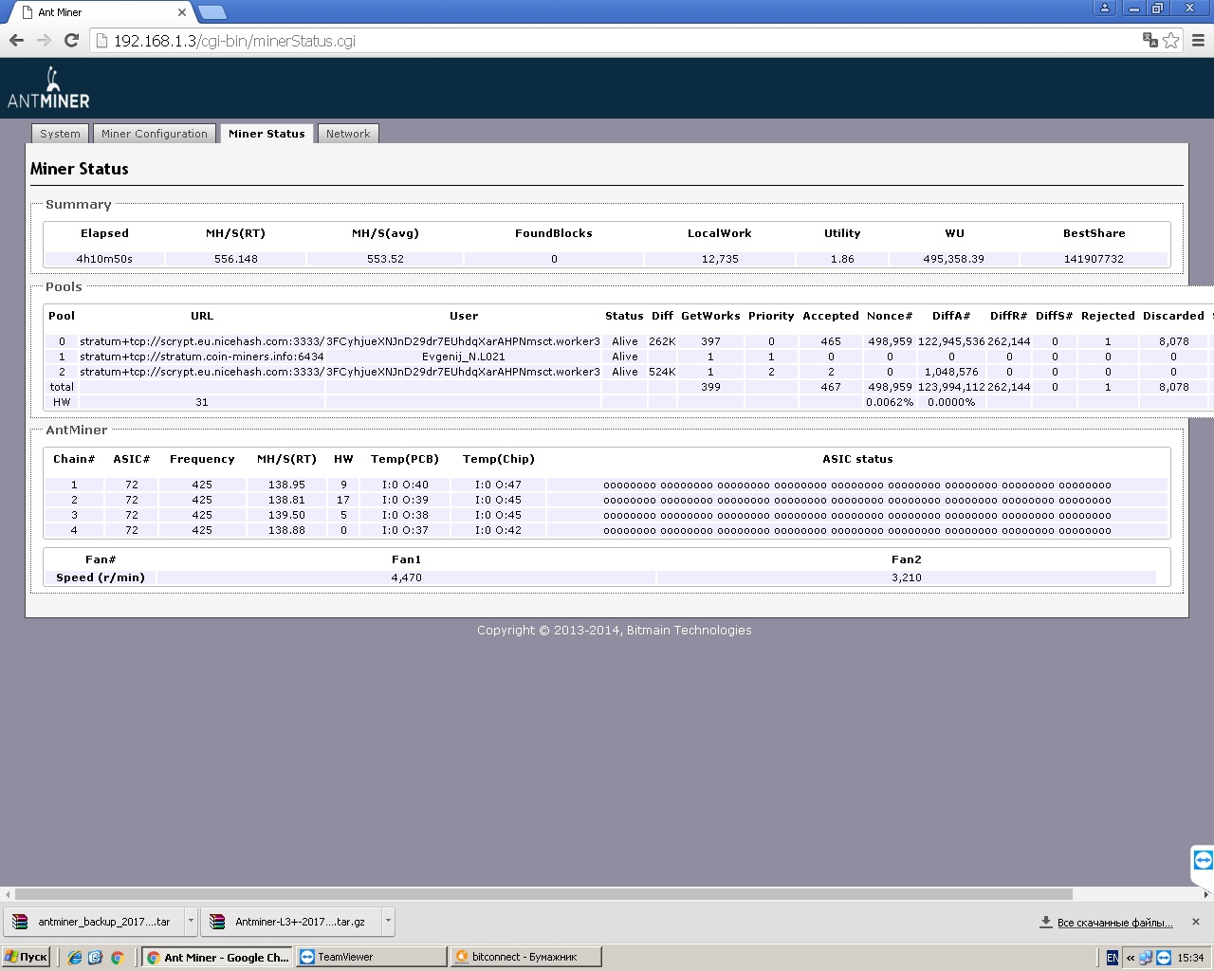The height and width of the screenshot is (971, 1214).
Task: Expand hidden tray icons chevron
Action: [x=1131, y=958]
